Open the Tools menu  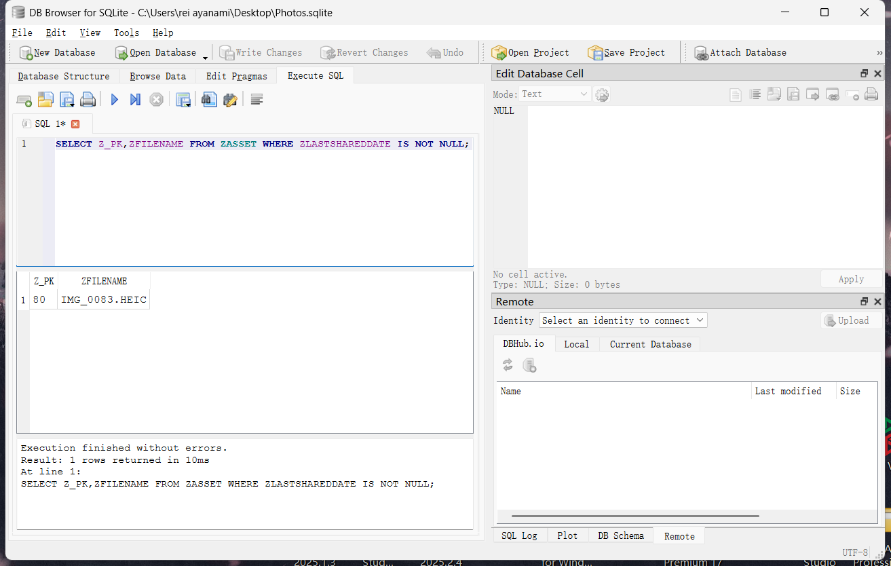click(126, 33)
